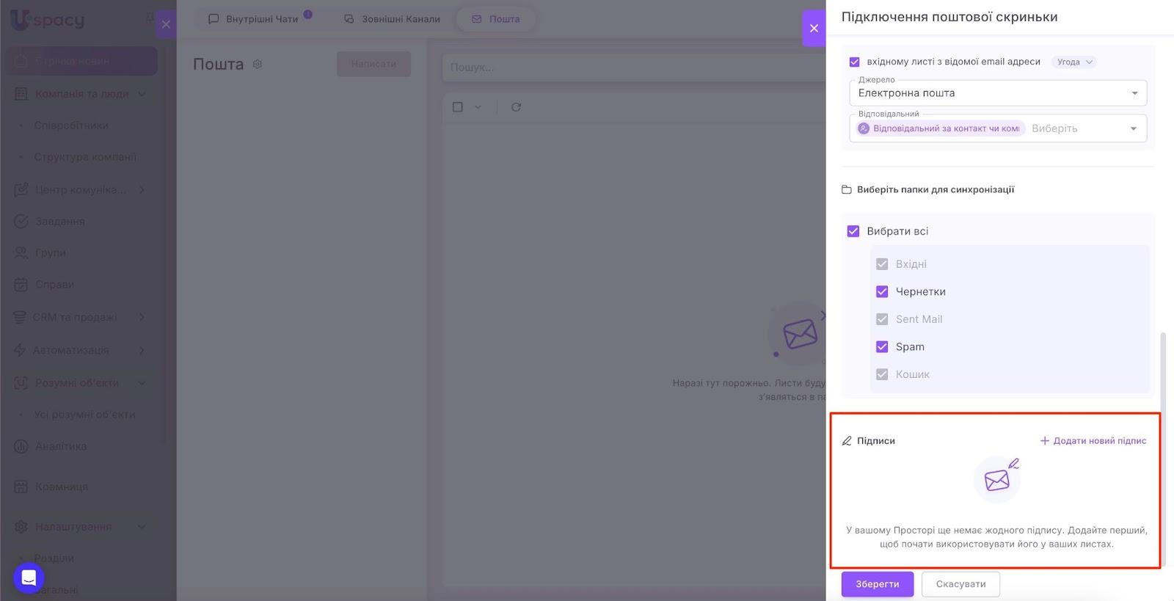Click the Налаштування gear icon

pos(21,527)
